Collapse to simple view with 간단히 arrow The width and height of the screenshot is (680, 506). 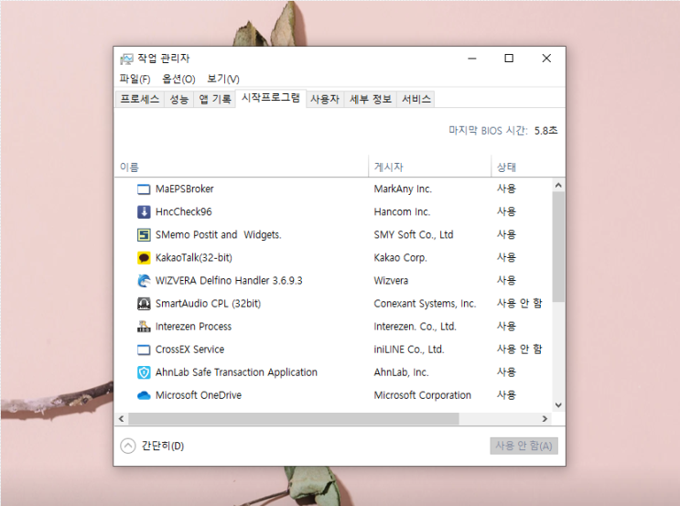128,446
